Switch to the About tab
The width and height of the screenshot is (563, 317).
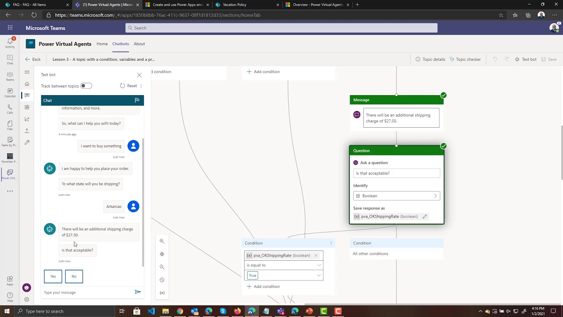pyautogui.click(x=139, y=44)
